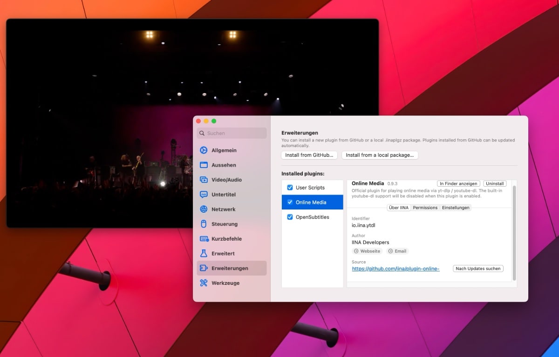
Task: Click Install from a local package button
Action: click(380, 155)
